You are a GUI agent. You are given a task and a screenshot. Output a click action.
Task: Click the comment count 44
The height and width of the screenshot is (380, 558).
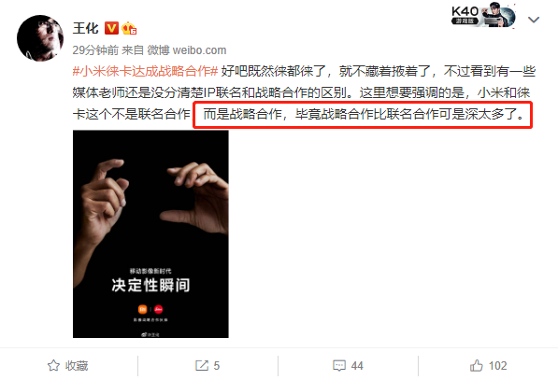click(357, 366)
